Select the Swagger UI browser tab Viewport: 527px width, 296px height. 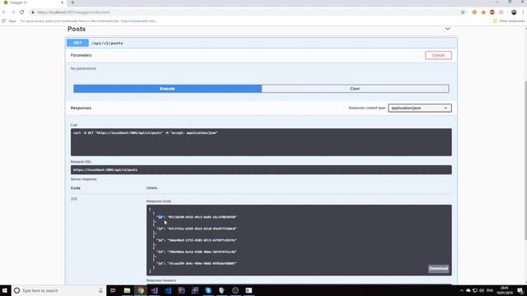[32, 2]
